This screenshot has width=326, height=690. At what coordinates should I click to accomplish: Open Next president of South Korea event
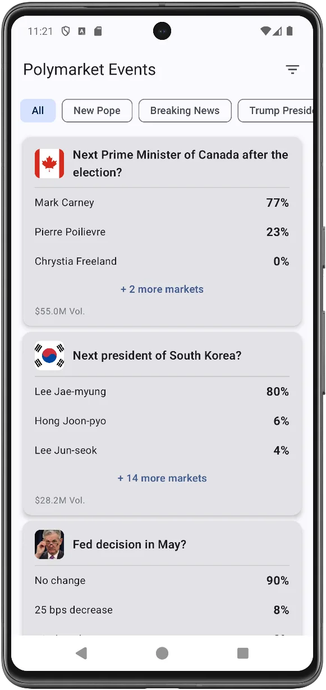point(157,356)
